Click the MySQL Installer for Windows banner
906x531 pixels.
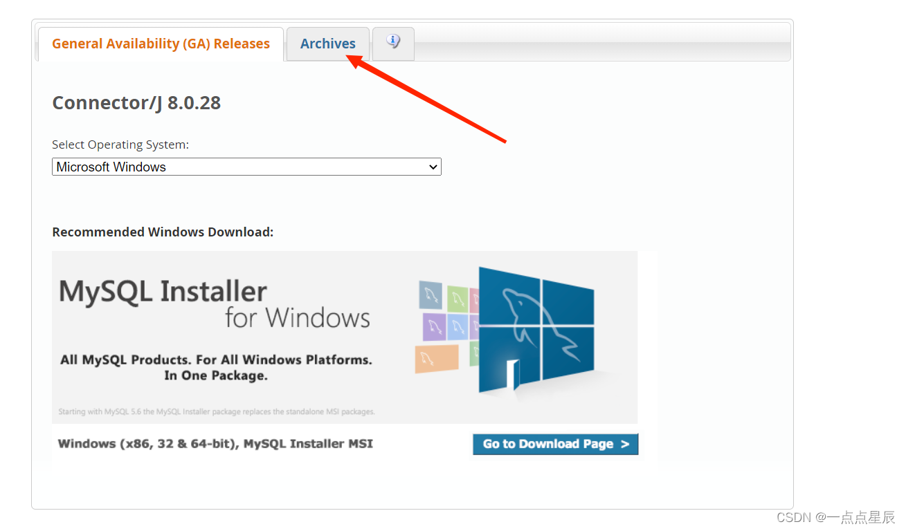(x=345, y=337)
